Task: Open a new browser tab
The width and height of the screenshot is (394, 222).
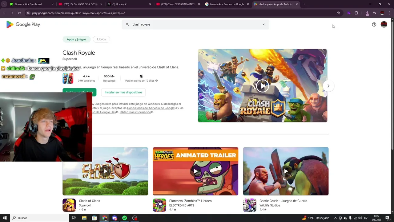Action: 304,4
